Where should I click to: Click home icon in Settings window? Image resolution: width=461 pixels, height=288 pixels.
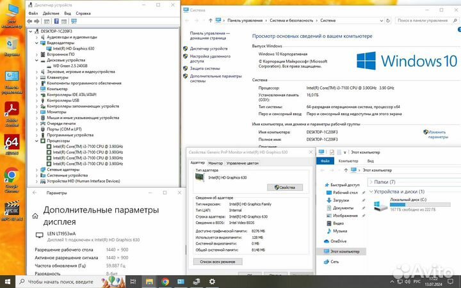point(35,216)
